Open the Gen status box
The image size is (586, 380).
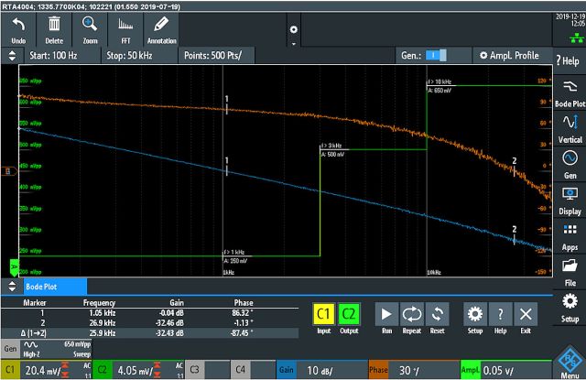coord(47,349)
